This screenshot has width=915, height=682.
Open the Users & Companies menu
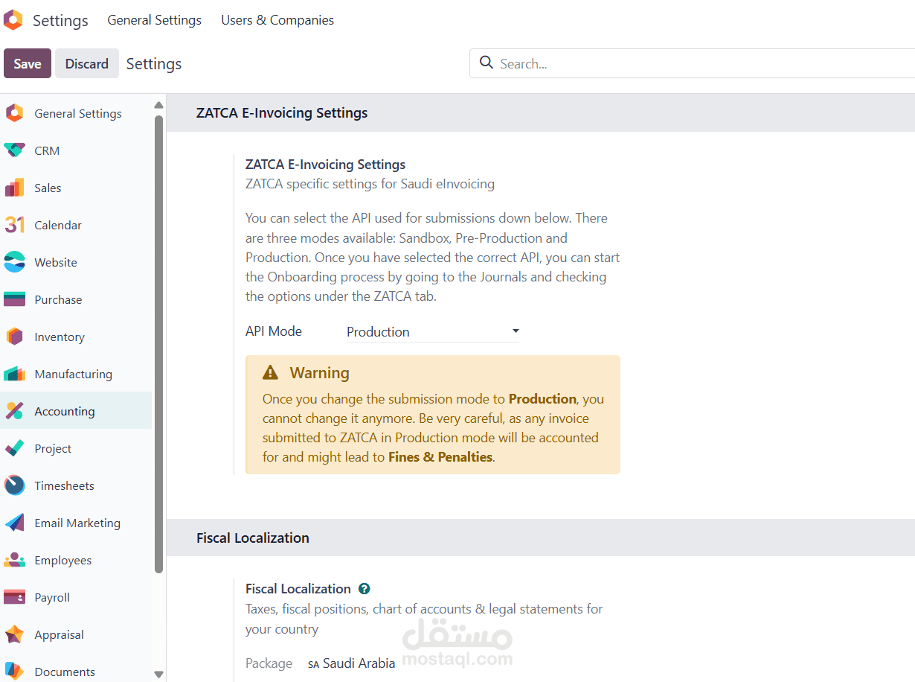tap(277, 20)
